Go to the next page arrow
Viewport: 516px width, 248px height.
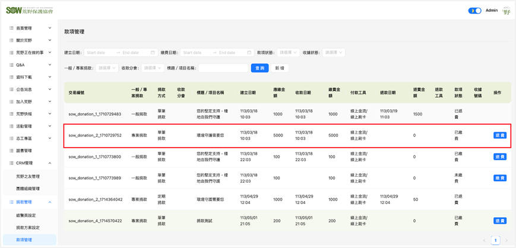(506, 240)
